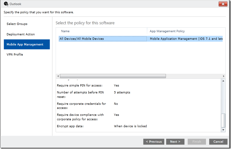Click the Outlook app icon in title bar
This screenshot has height=149, width=231.
(x=6, y=4)
